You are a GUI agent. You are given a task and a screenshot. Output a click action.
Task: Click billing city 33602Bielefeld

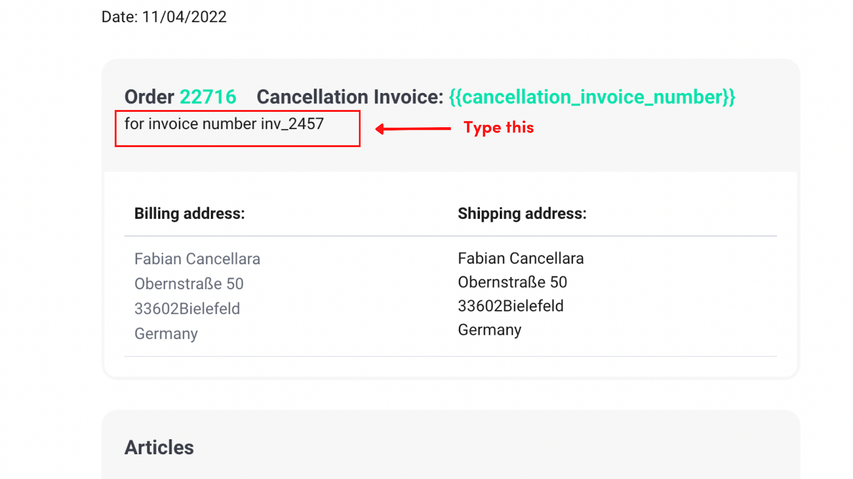[187, 309]
